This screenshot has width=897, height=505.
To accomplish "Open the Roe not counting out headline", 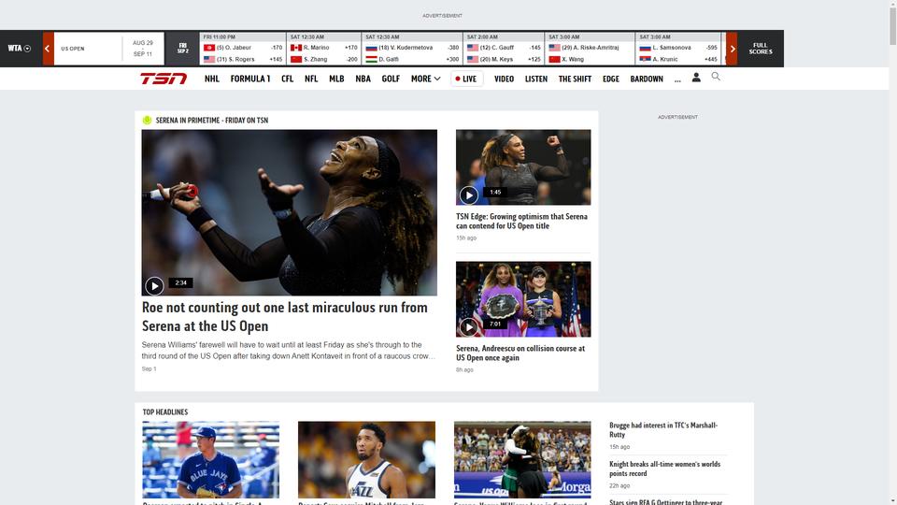I will (x=284, y=317).
